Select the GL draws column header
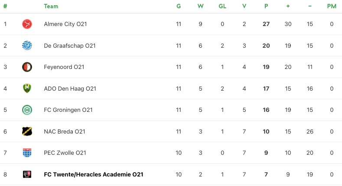 pos(222,7)
